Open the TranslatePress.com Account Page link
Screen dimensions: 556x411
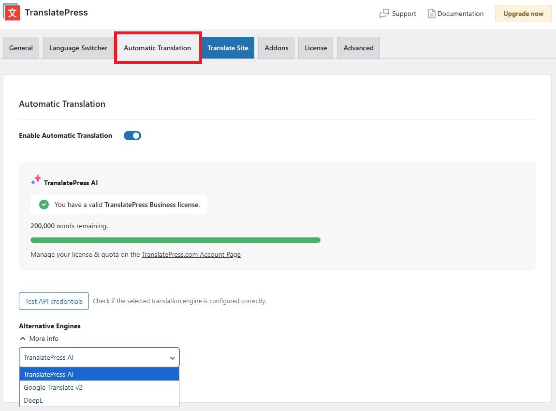pos(191,254)
